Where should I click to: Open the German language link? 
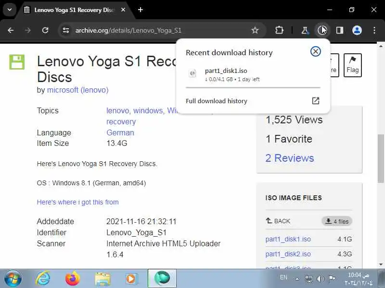coord(120,133)
